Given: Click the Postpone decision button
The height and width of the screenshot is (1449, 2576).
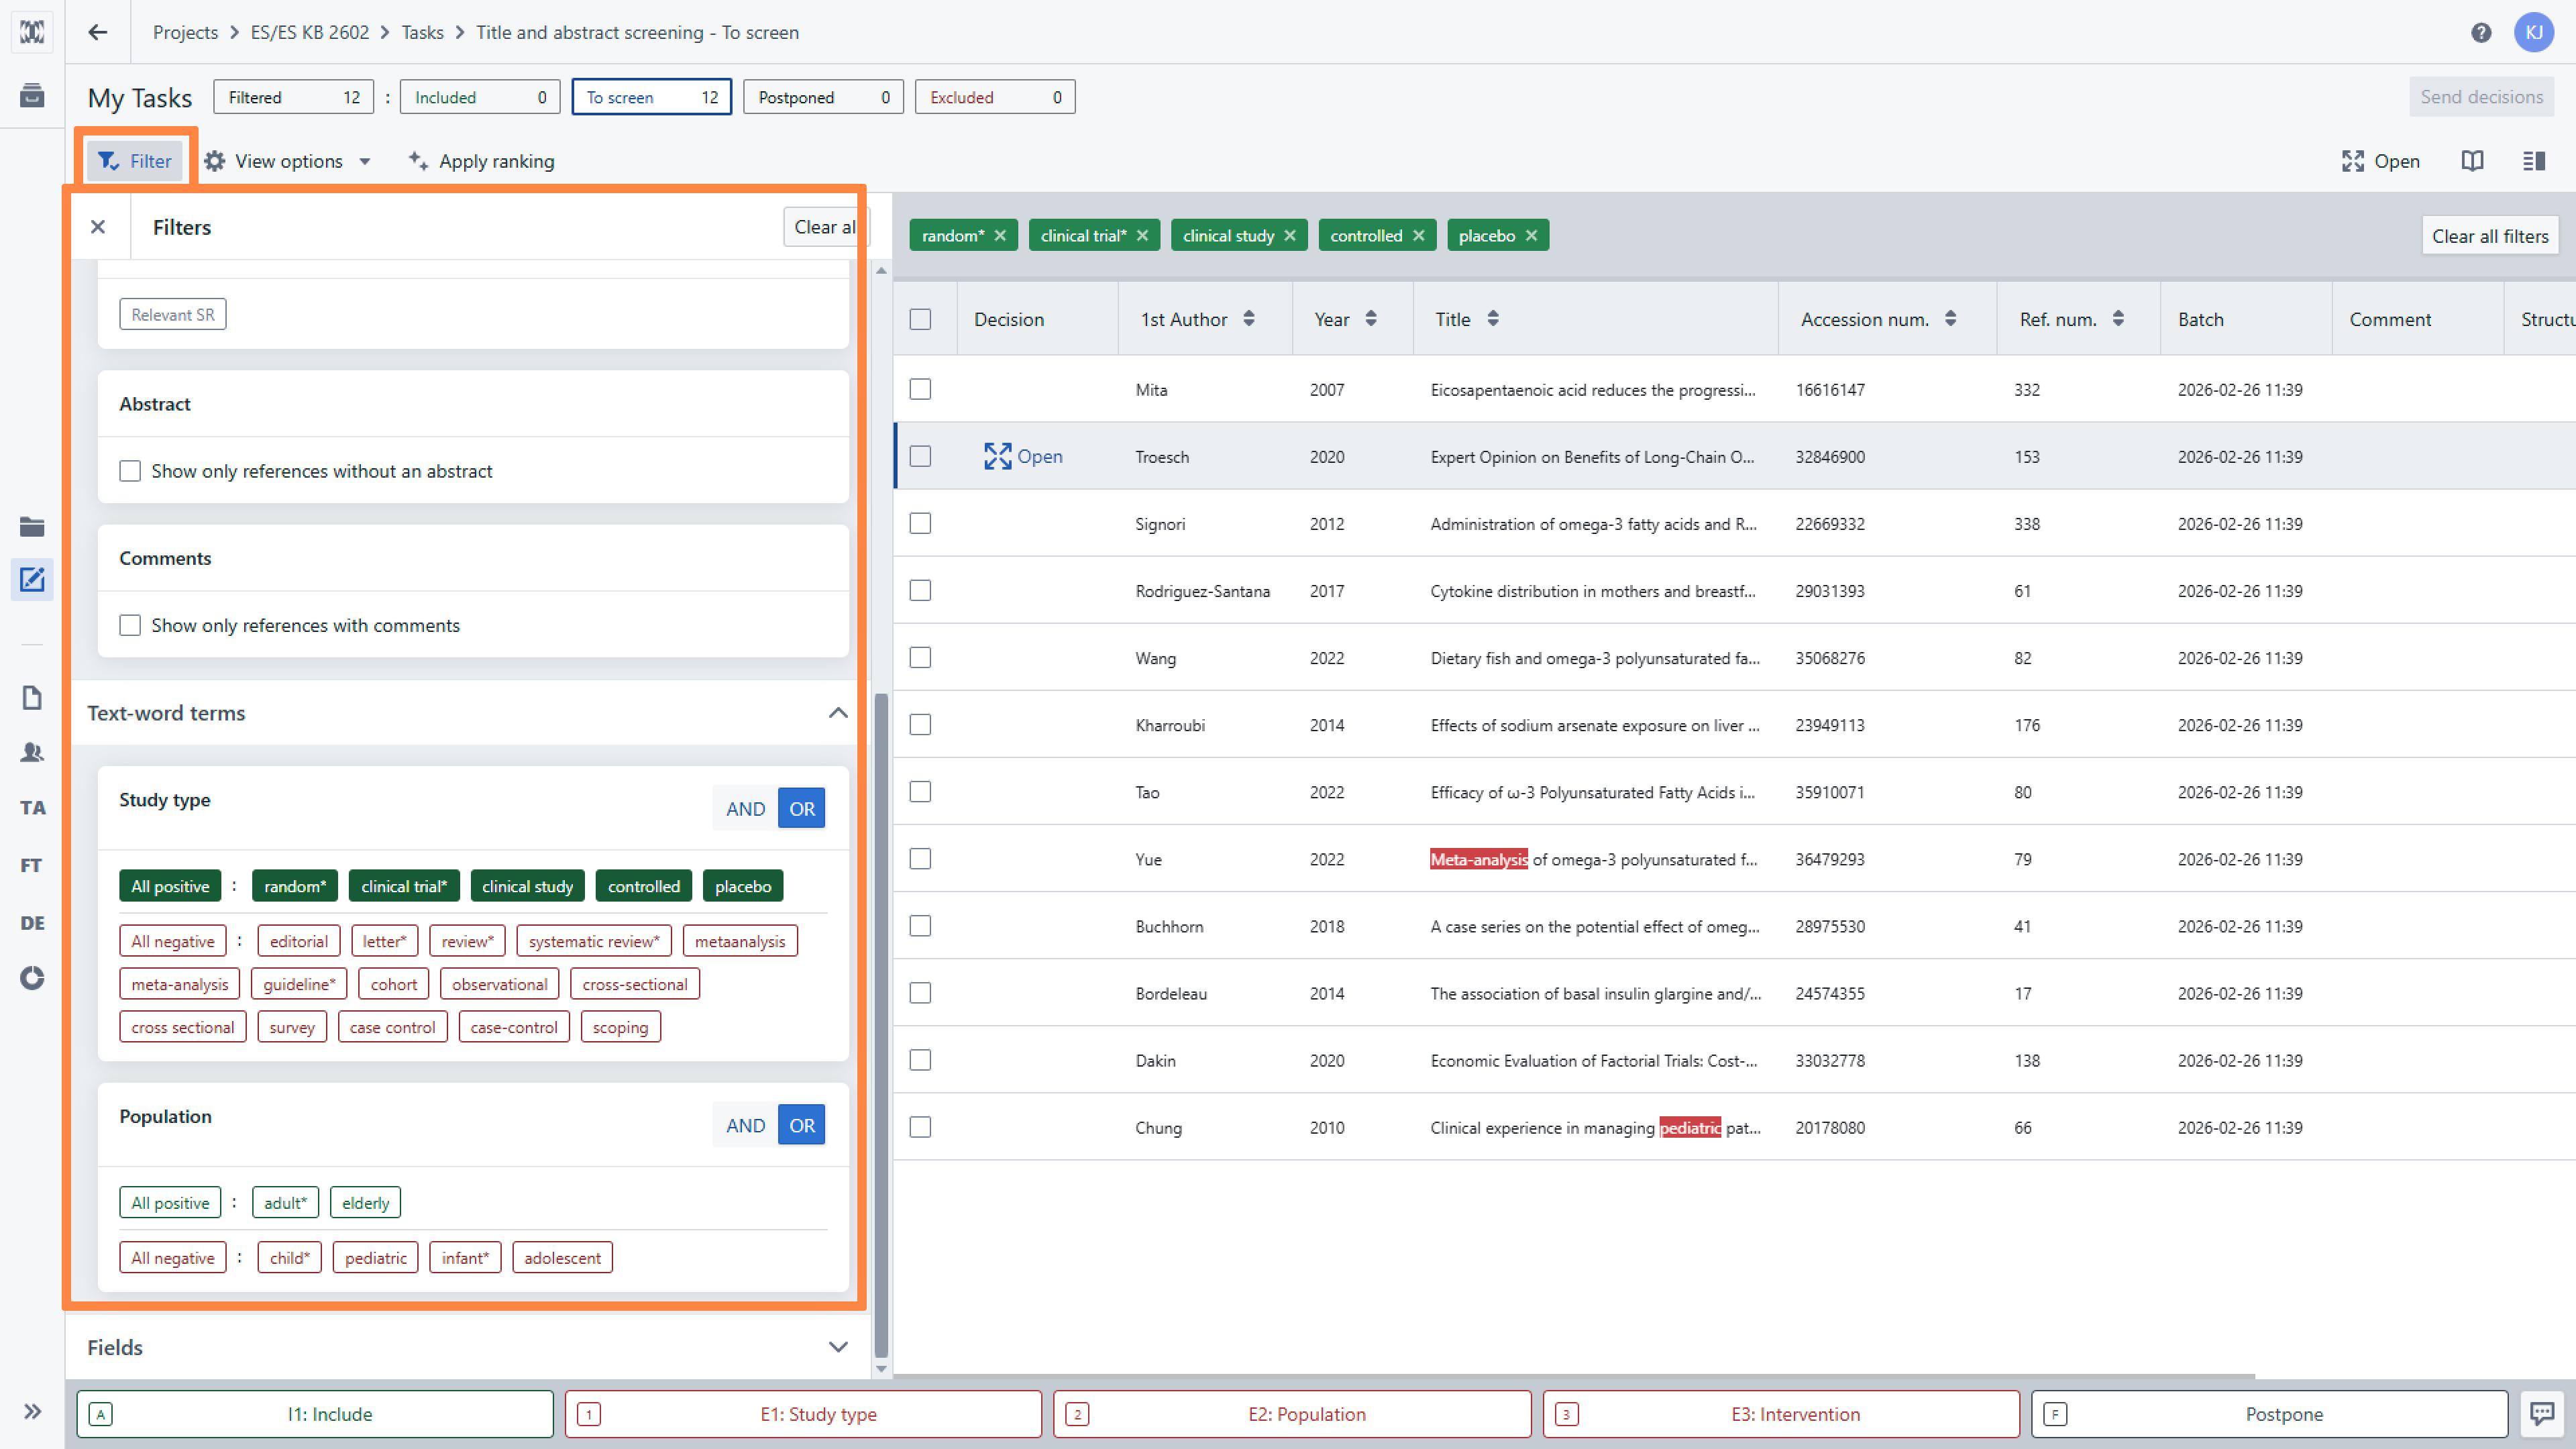Looking at the screenshot, I should [2270, 1414].
